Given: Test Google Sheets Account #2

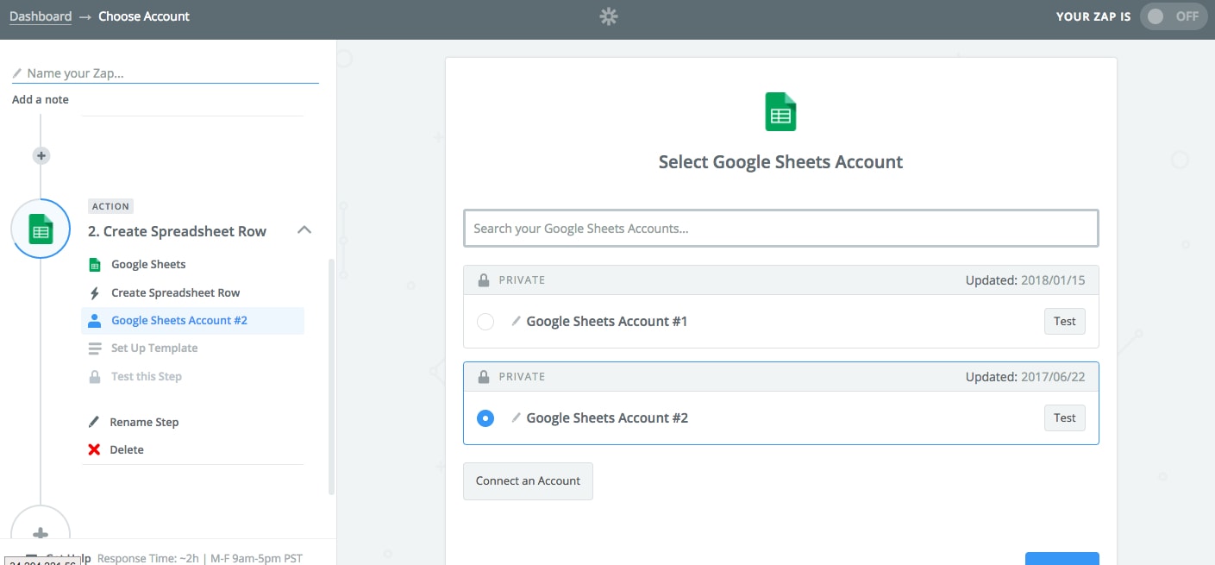Looking at the screenshot, I should tap(1065, 418).
